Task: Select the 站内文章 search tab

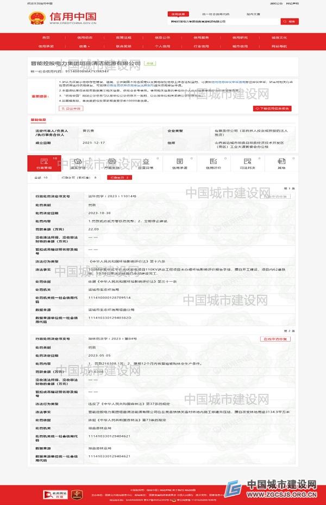Action: (253, 14)
